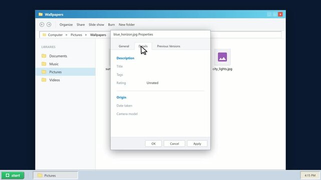Create a New folder
This screenshot has height=180, width=321.
127,24
